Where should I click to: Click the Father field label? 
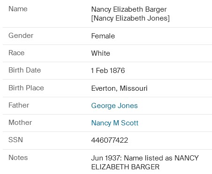[19, 105]
